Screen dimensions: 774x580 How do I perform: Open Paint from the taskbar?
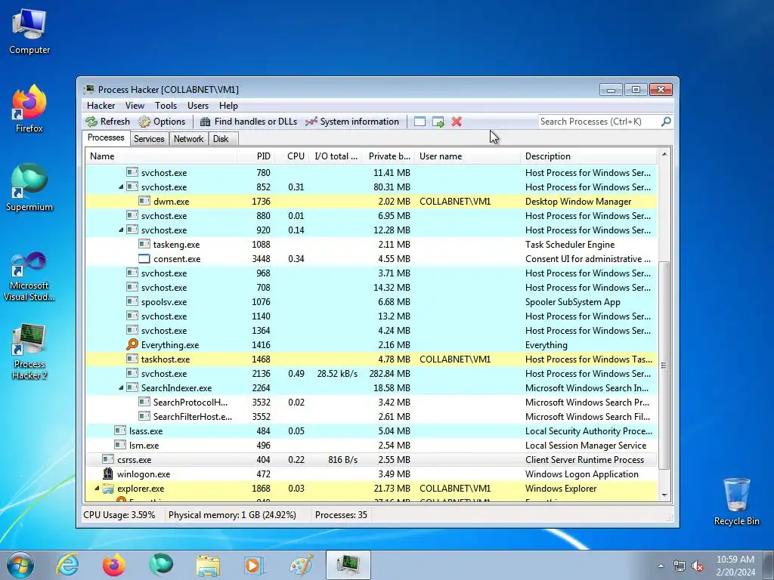301,565
